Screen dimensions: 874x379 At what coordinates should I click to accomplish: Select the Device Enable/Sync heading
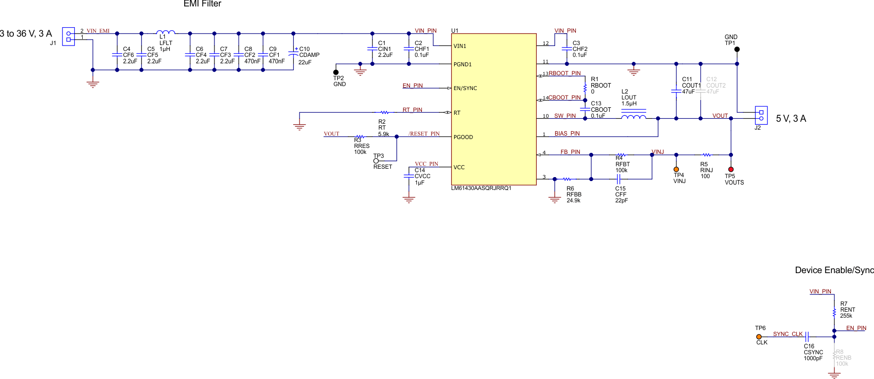(x=834, y=270)
